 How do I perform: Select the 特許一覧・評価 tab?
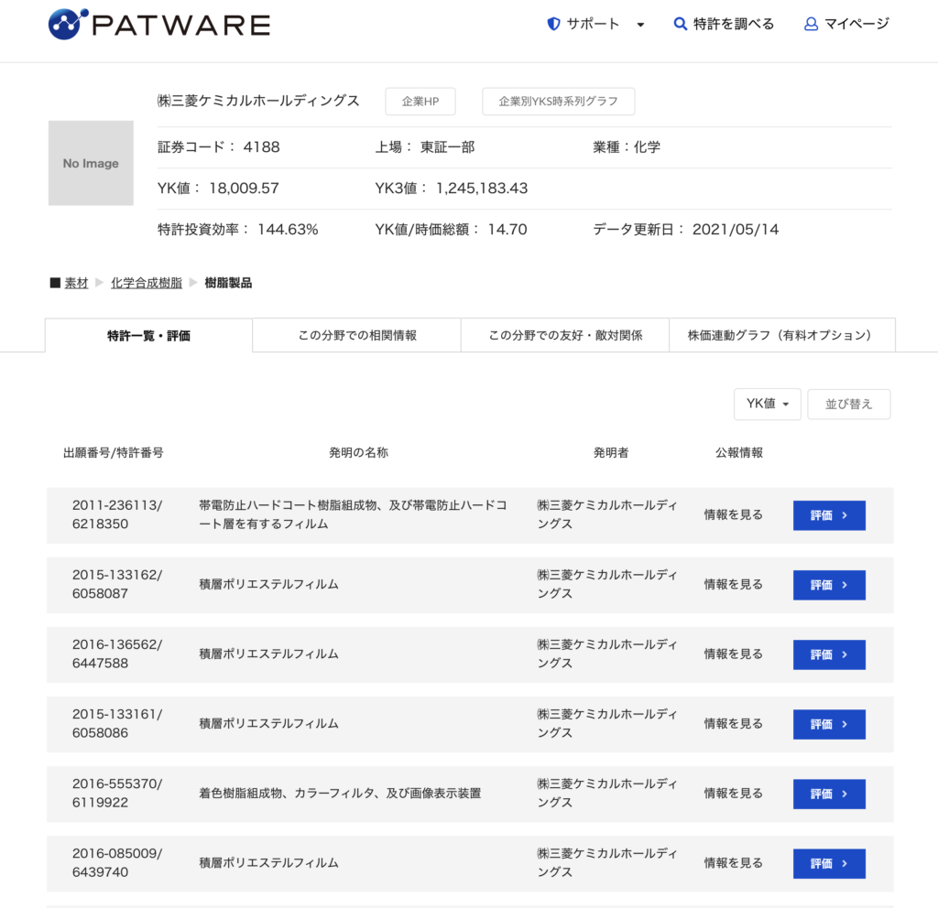click(x=149, y=335)
